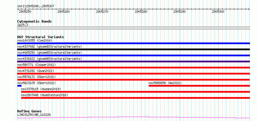Image resolution: width=258 pixels, height=121 pixels.
Task: Open the Cytogenetic Bands track heading
Action: click(34, 21)
